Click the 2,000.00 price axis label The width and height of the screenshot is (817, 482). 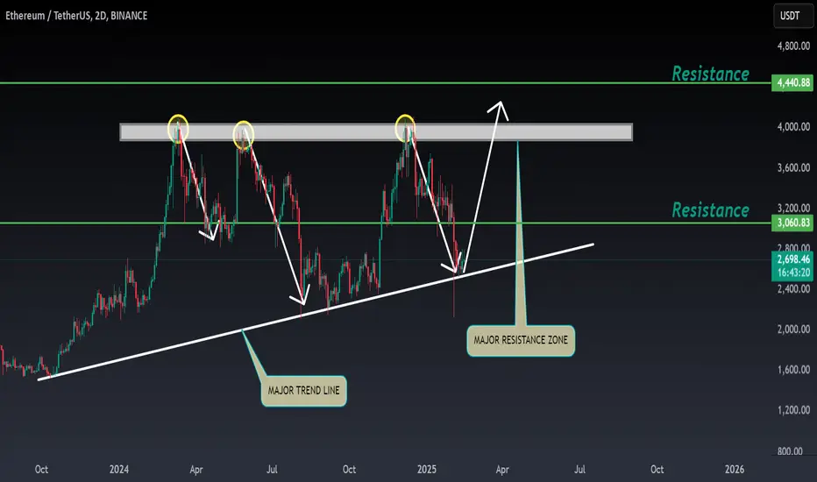[793, 330]
